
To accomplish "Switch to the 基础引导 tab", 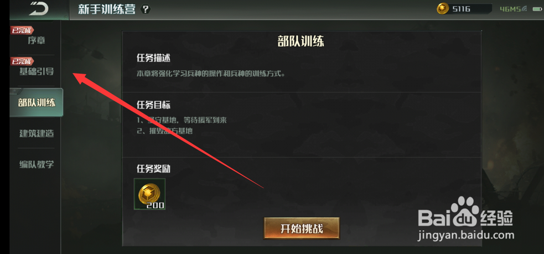I will coord(36,72).
